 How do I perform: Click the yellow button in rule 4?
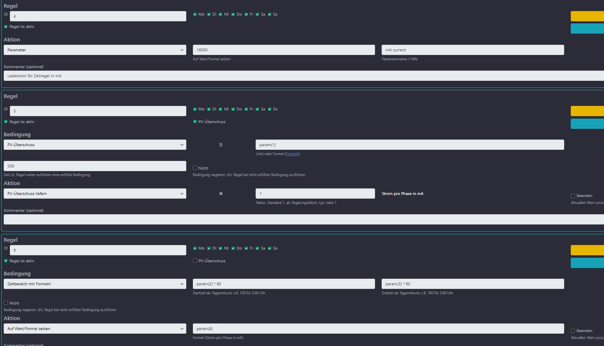(587, 16)
